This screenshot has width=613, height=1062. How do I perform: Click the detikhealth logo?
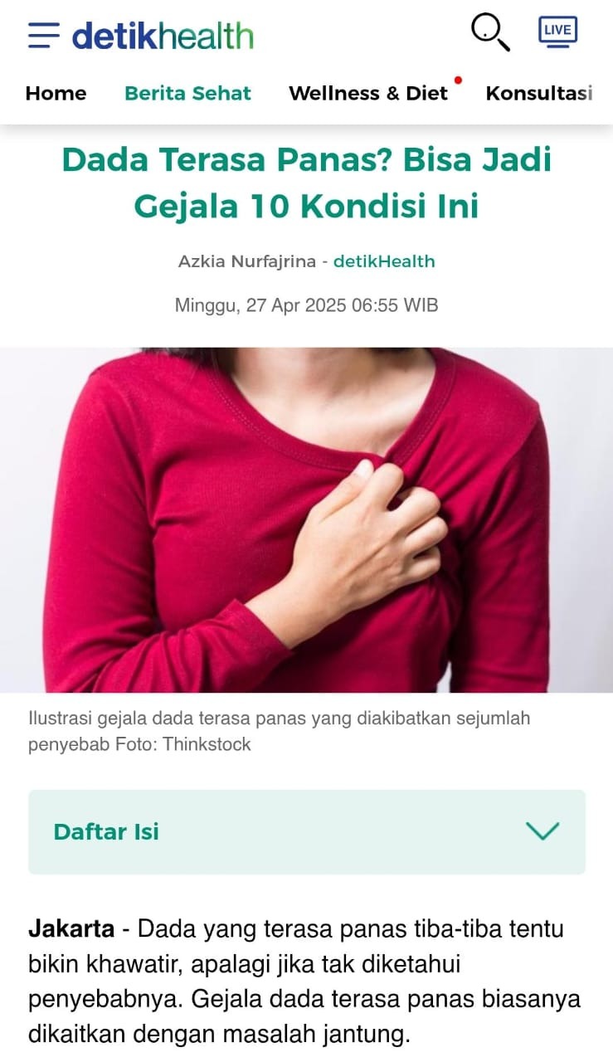(x=163, y=36)
